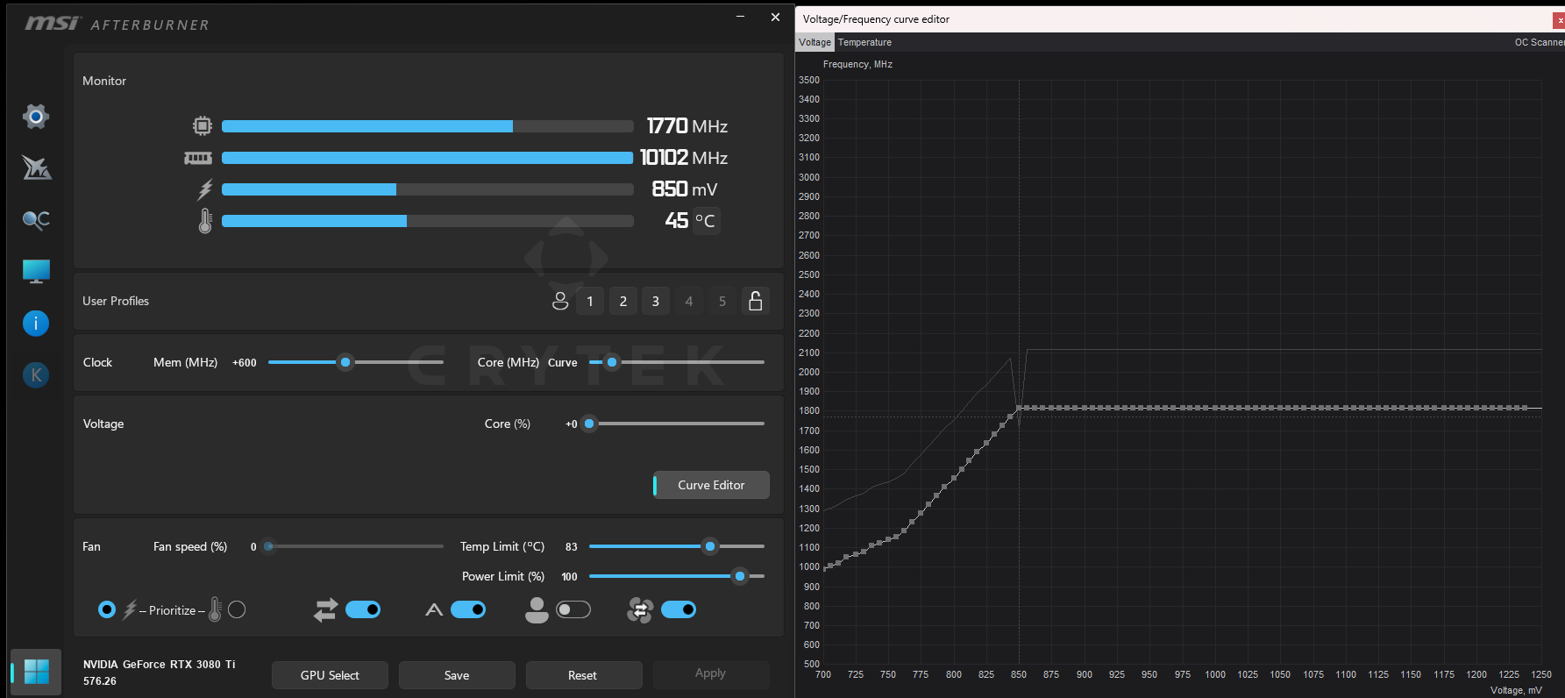Select the temperature prioritize radio button
This screenshot has width=1565, height=698.
click(237, 609)
